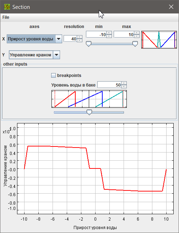179x233 pixels.
Task: Click the water level slider thumb
Action: click(x=89, y=112)
